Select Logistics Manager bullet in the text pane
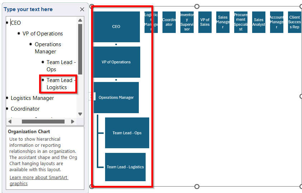 pyautogui.click(x=32, y=98)
